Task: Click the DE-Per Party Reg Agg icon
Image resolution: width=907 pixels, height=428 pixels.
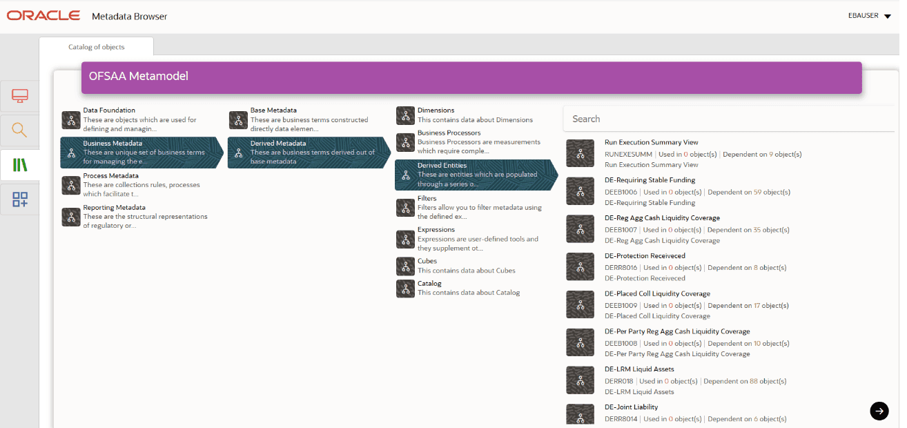Action: [581, 342]
